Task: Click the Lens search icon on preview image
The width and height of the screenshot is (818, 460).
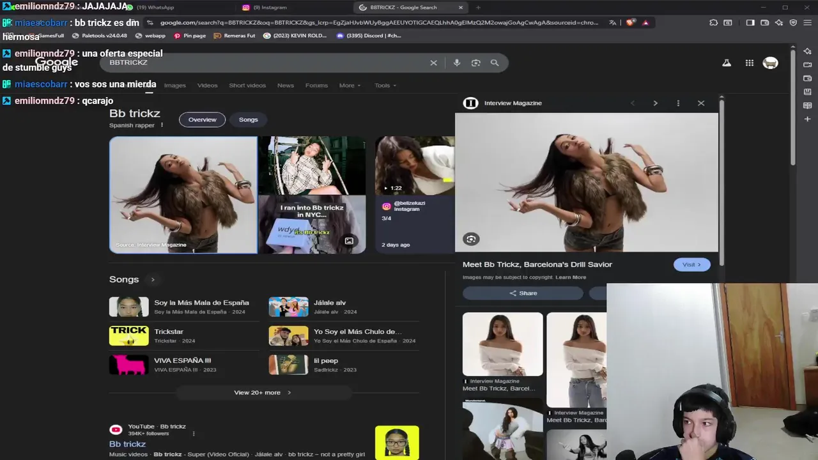Action: click(471, 239)
